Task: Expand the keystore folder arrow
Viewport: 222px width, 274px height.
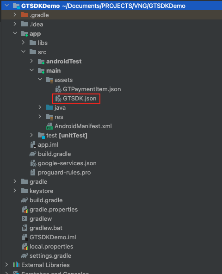Action: (x=15, y=191)
